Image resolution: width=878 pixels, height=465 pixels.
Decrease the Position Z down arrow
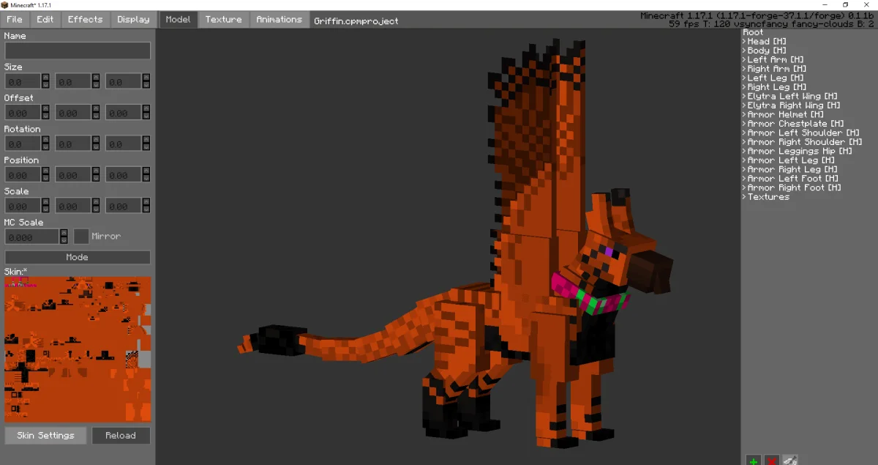click(x=146, y=179)
